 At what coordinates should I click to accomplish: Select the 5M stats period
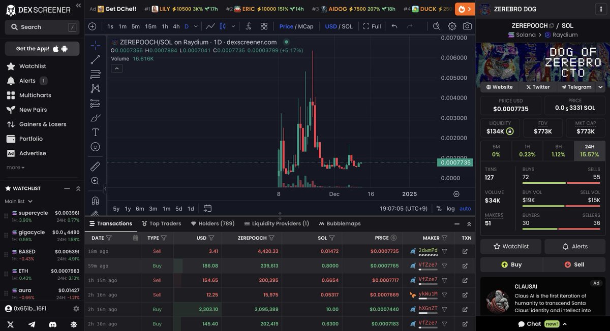(x=496, y=150)
